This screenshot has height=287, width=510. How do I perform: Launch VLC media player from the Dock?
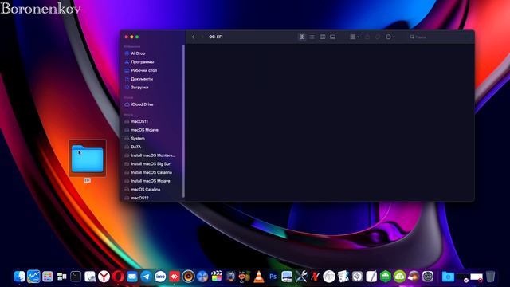click(258, 277)
